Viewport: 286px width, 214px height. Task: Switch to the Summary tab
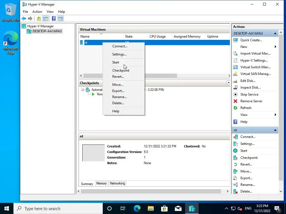[87, 184]
